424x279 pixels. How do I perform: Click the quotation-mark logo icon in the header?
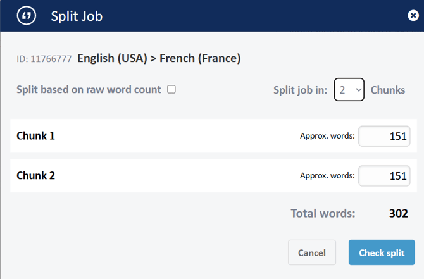[x=26, y=16]
